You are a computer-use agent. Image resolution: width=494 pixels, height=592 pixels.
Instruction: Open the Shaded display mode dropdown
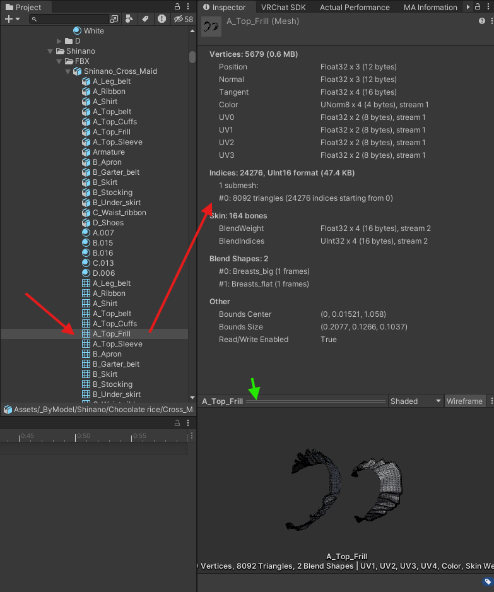pos(416,401)
